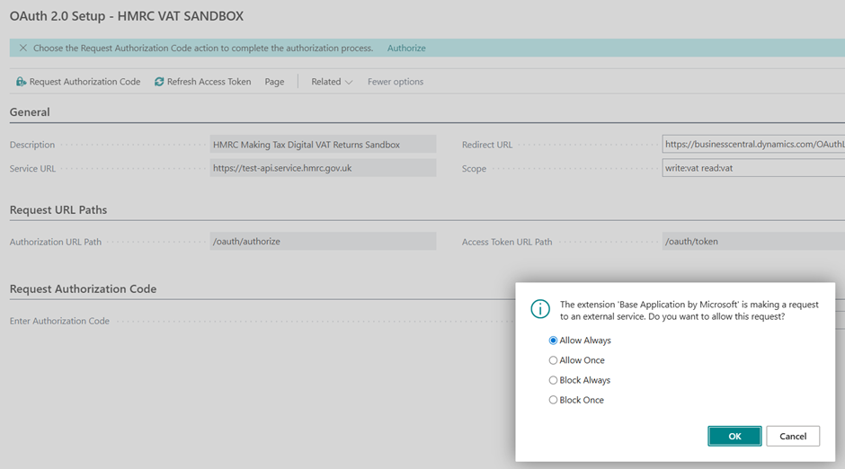Click the Refresh Access Token icon
Image resolution: width=845 pixels, height=469 pixels.
[x=159, y=81]
